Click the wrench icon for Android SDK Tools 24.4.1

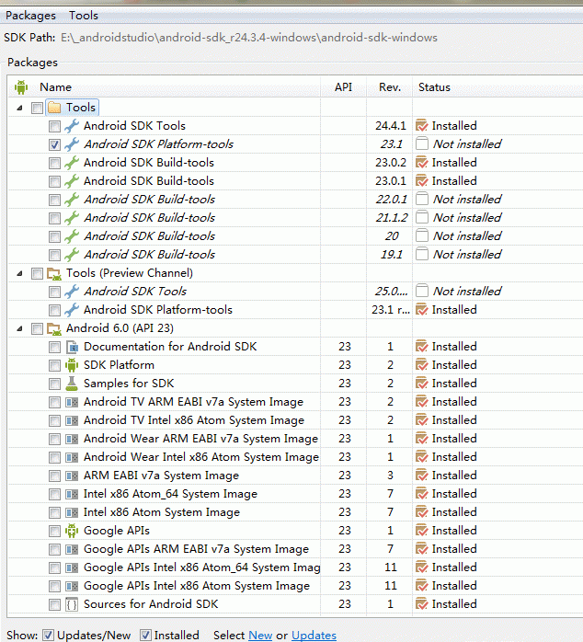point(72,126)
